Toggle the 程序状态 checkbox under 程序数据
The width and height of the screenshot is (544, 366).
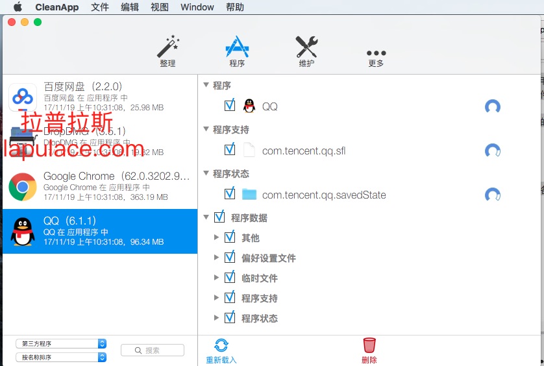pyautogui.click(x=230, y=317)
